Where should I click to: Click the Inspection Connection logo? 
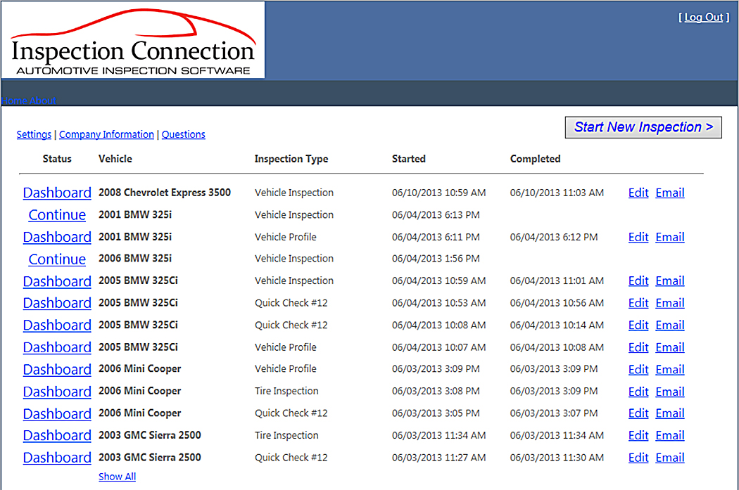tap(133, 40)
